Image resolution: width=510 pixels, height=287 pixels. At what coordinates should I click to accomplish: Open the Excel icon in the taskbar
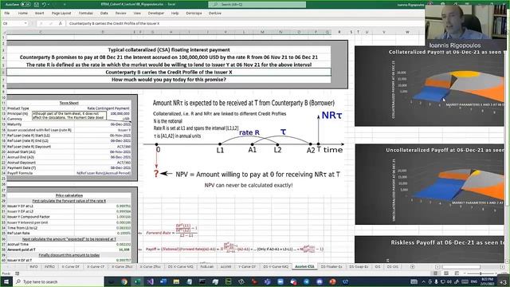point(137,281)
